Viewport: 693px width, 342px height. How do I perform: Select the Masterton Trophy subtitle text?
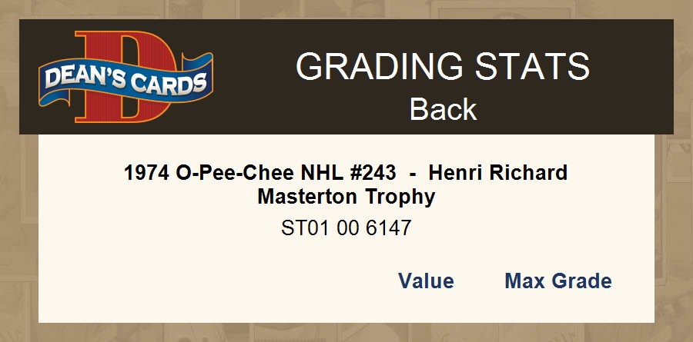click(x=346, y=197)
